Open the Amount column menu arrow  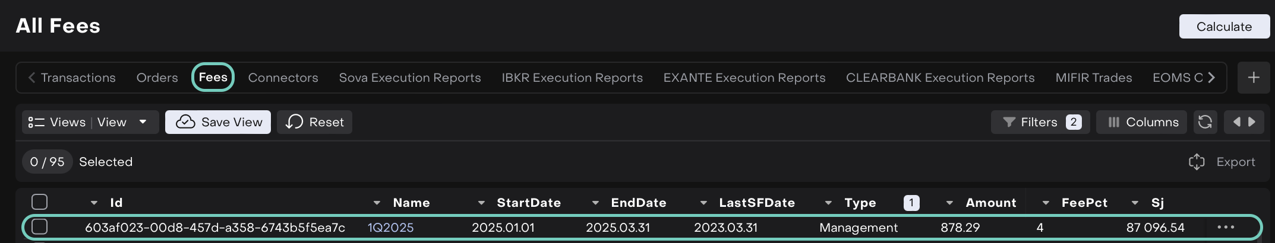949,203
